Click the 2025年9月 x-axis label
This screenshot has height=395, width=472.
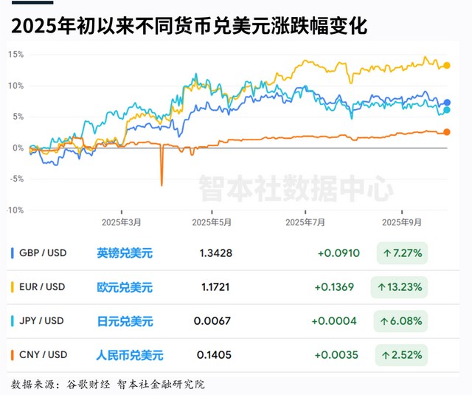point(402,221)
